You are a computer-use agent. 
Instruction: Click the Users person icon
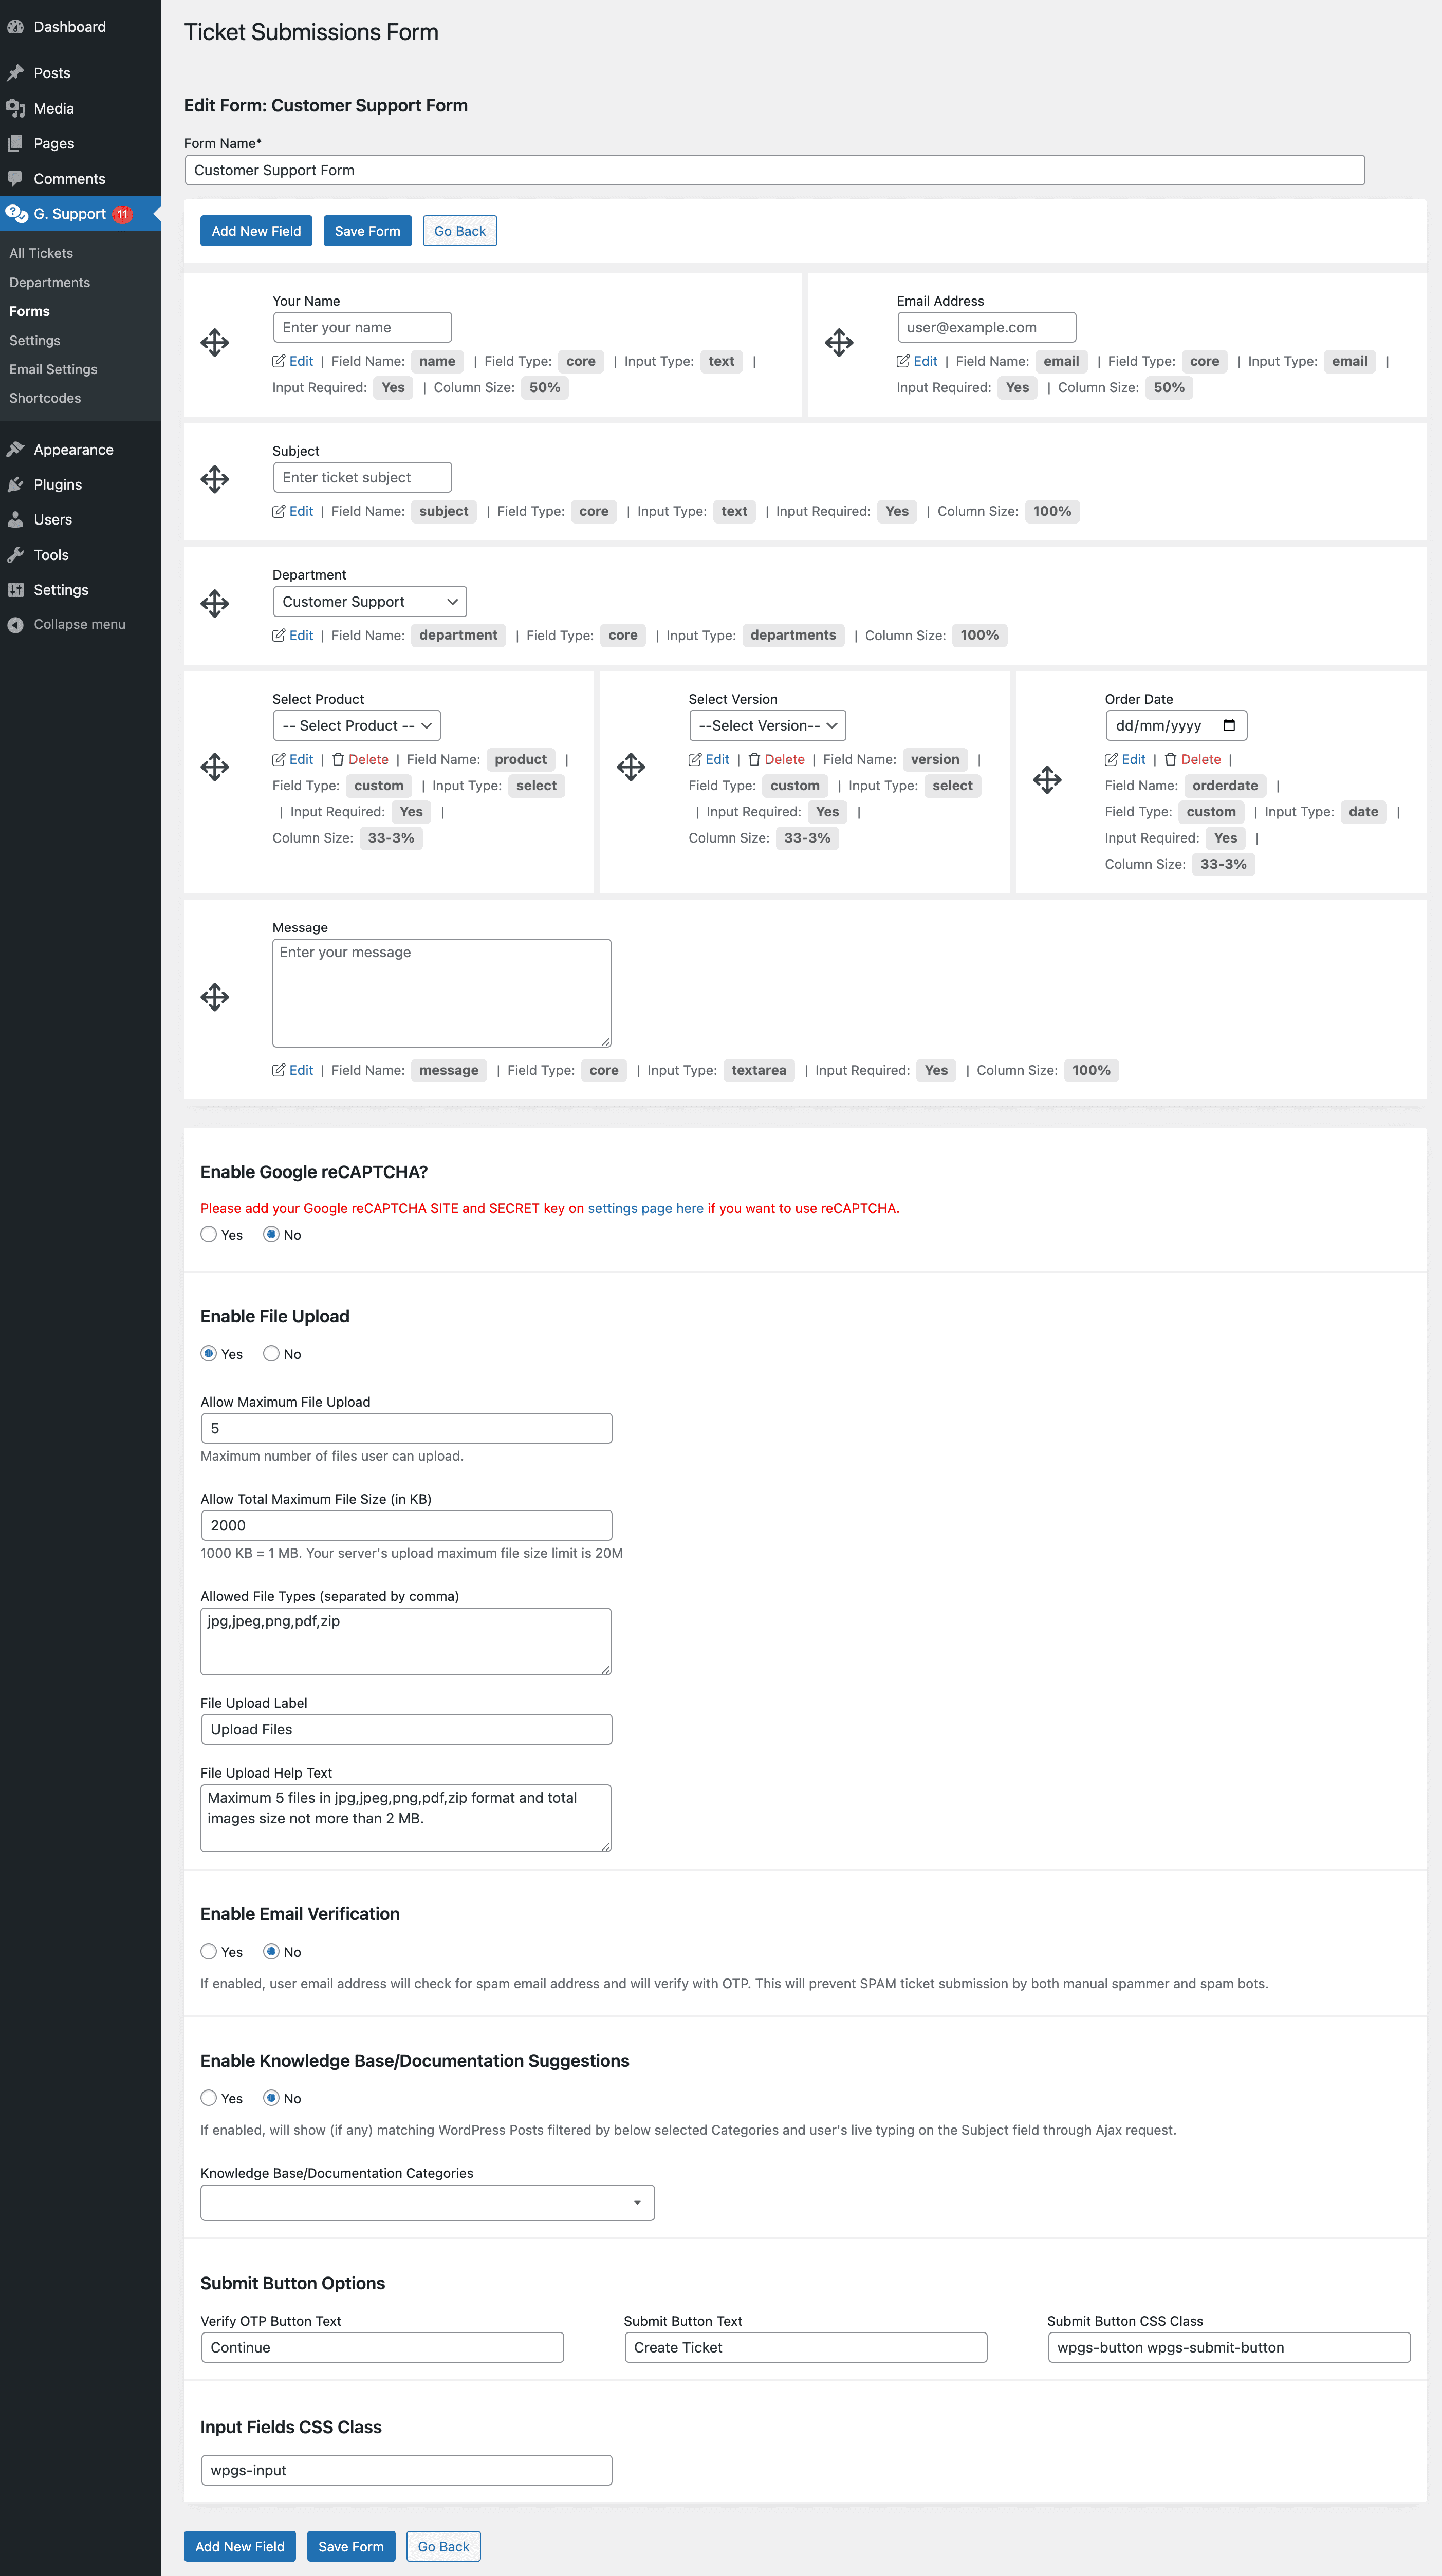click(x=15, y=519)
